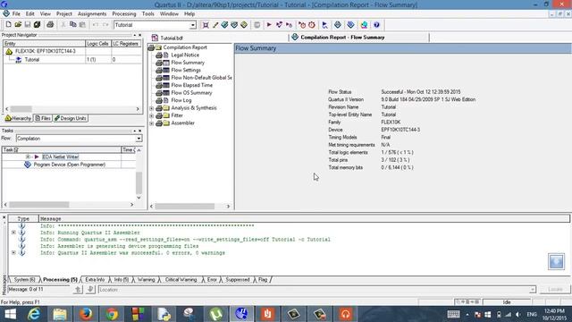This screenshot has height=322, width=572.
Task: Click the next message down arrow
Action: pyautogui.click(x=90, y=290)
